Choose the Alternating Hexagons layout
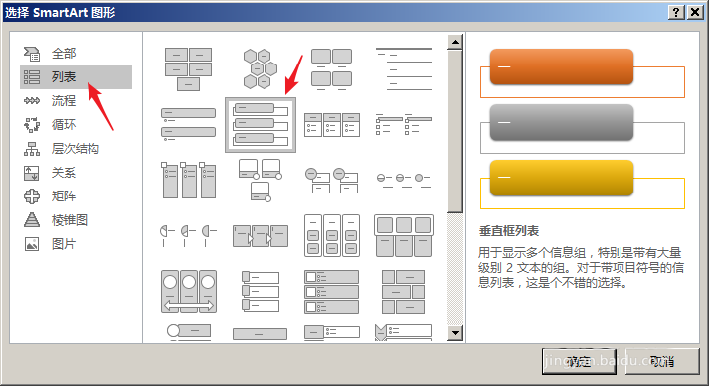This screenshot has width=709, height=386. point(260,69)
